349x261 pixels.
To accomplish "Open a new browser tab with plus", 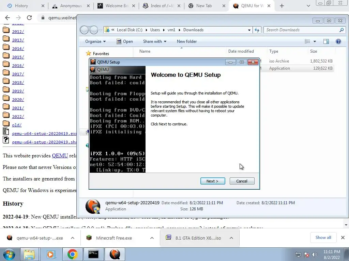I will [x=282, y=6].
